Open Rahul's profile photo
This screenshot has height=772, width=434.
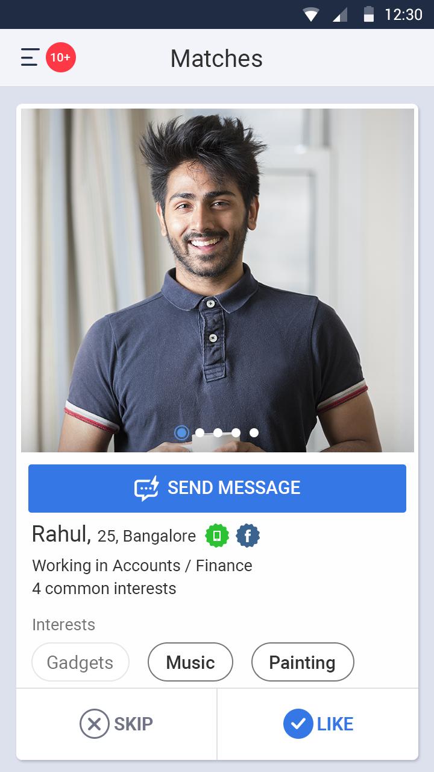218,280
